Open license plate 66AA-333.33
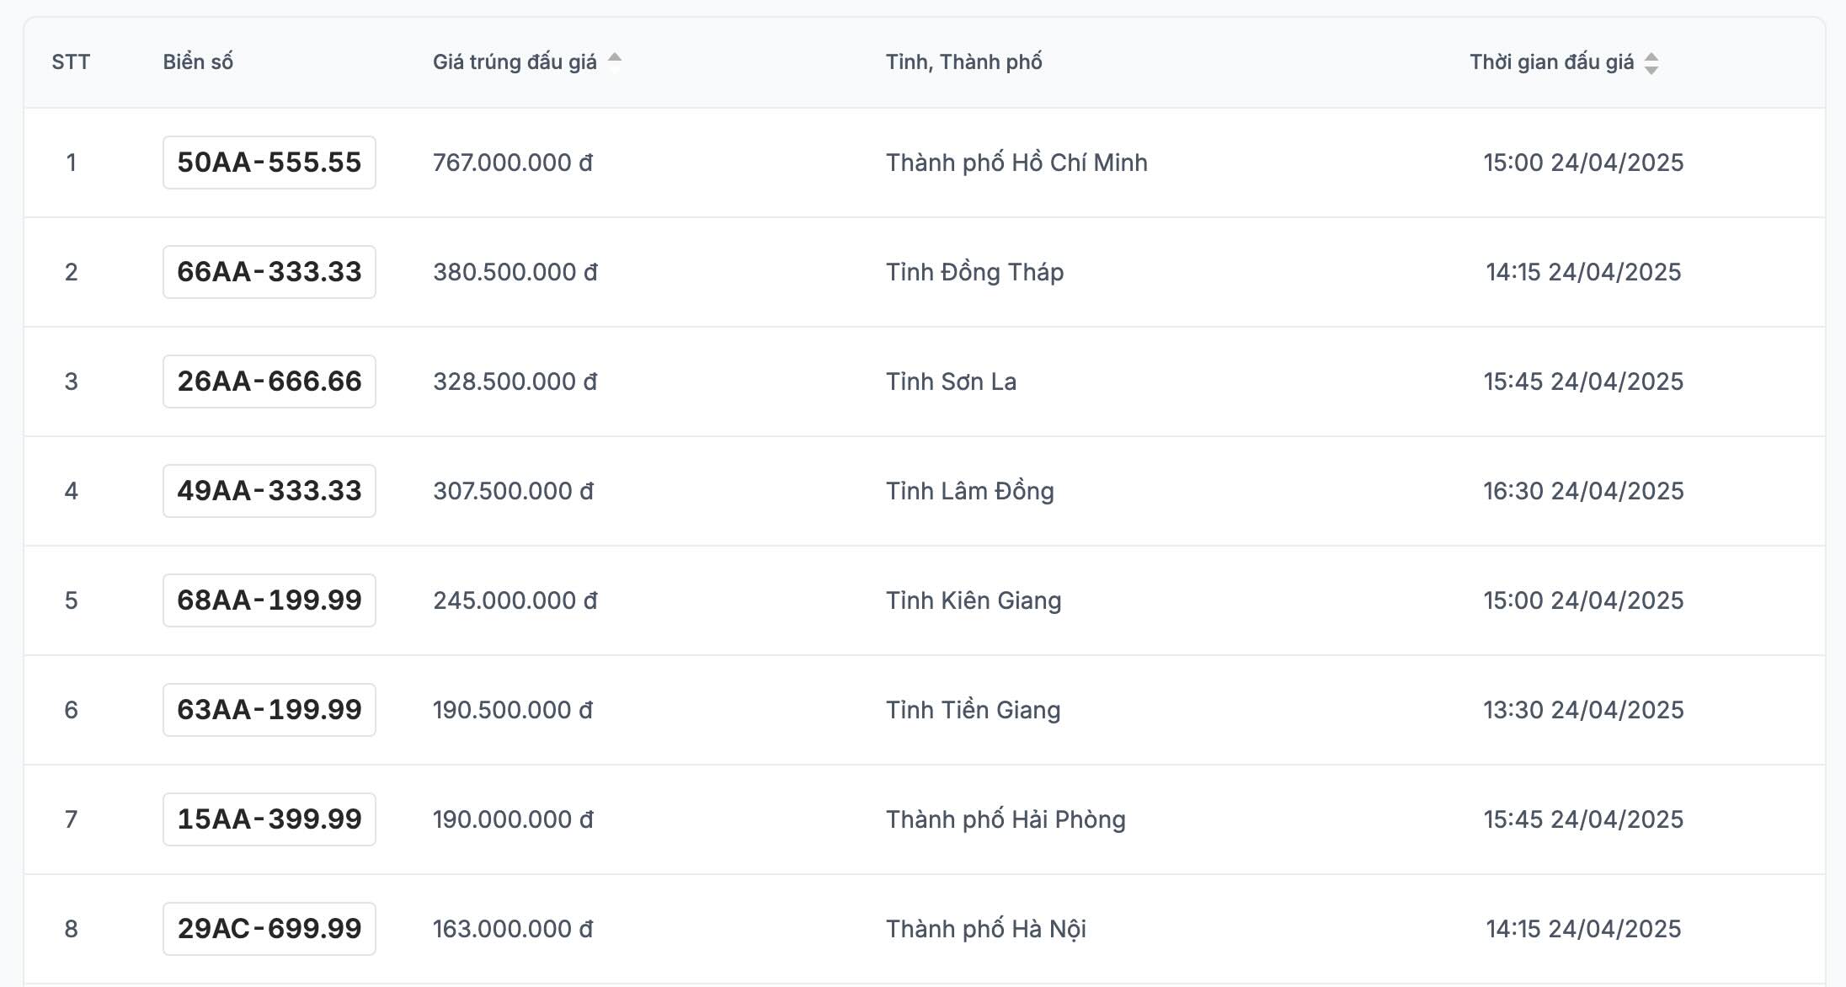The width and height of the screenshot is (1846, 987). [x=269, y=272]
